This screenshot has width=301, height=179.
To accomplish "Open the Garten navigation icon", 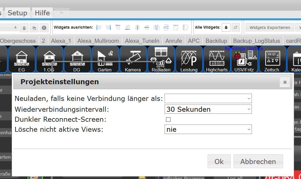I will [105, 59].
